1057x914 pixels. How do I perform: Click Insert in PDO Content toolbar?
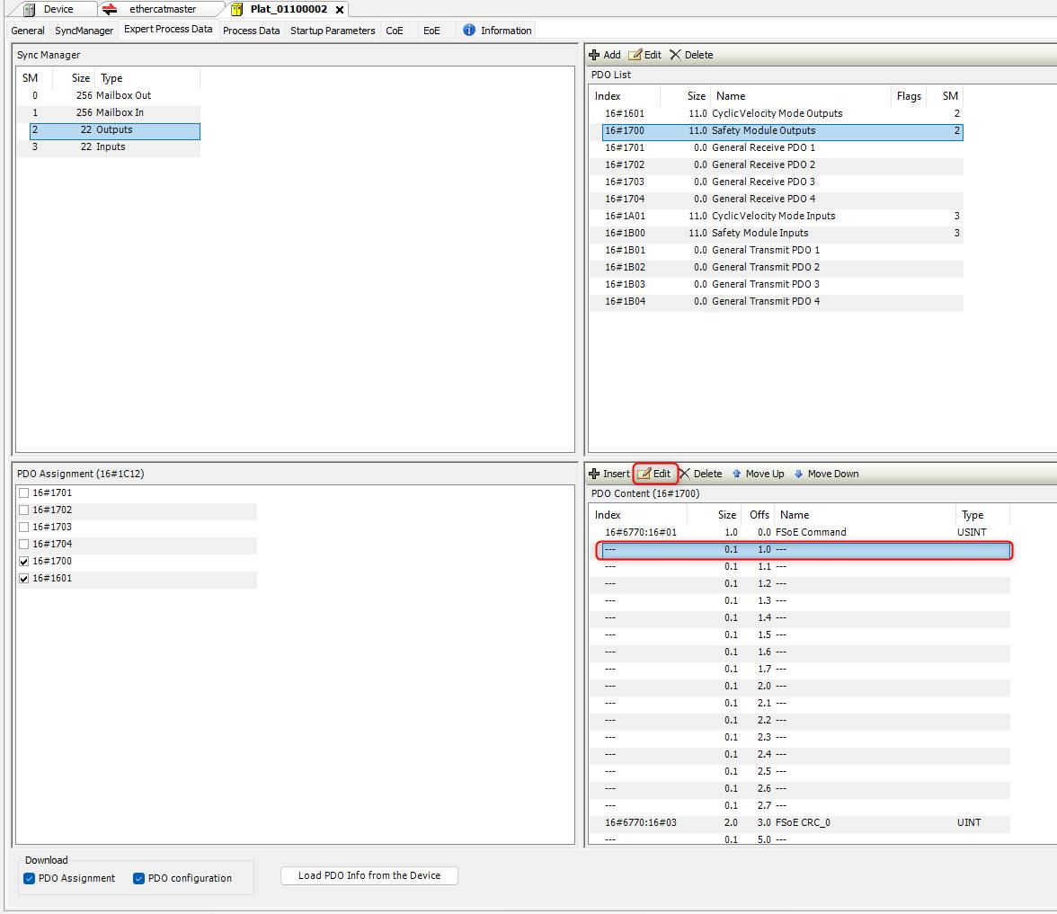click(608, 474)
